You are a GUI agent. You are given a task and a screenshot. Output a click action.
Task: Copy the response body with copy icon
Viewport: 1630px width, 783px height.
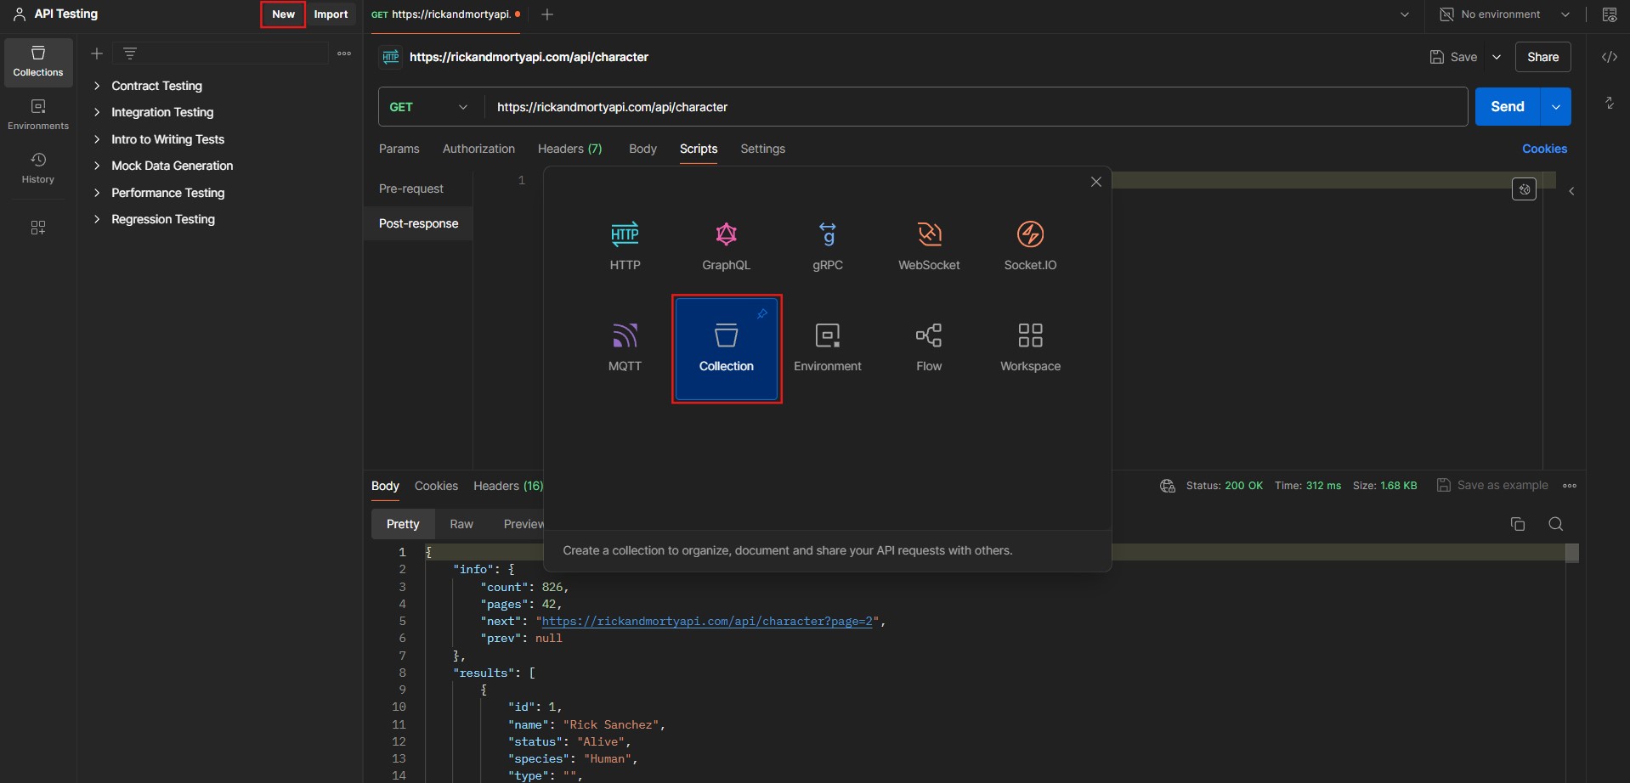(1518, 524)
